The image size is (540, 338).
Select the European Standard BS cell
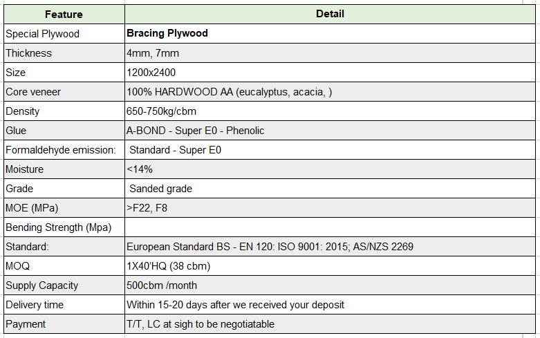[330, 247]
